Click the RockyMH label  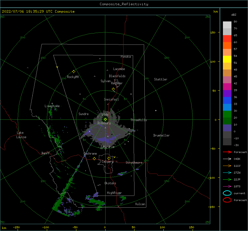pos(73,77)
